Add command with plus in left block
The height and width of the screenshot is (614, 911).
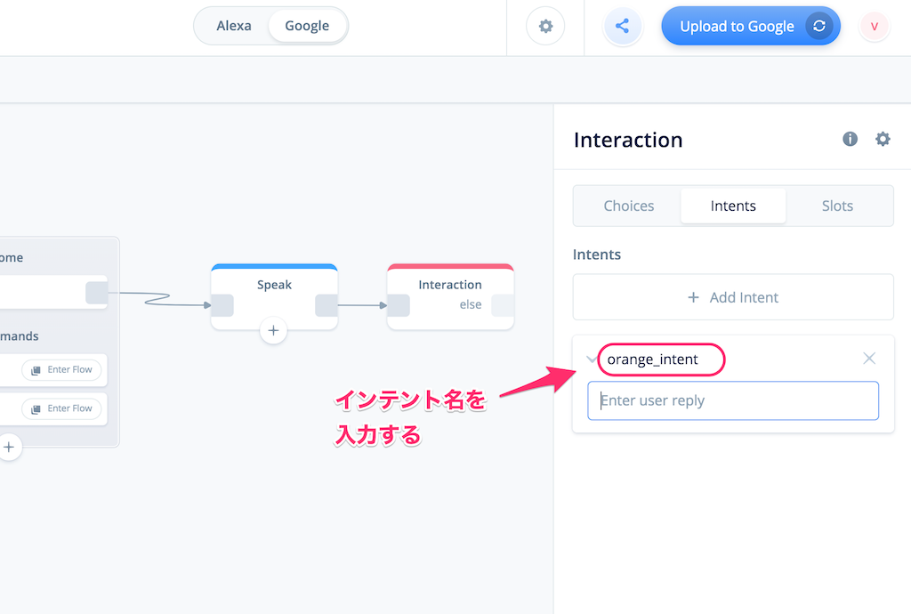(9, 448)
